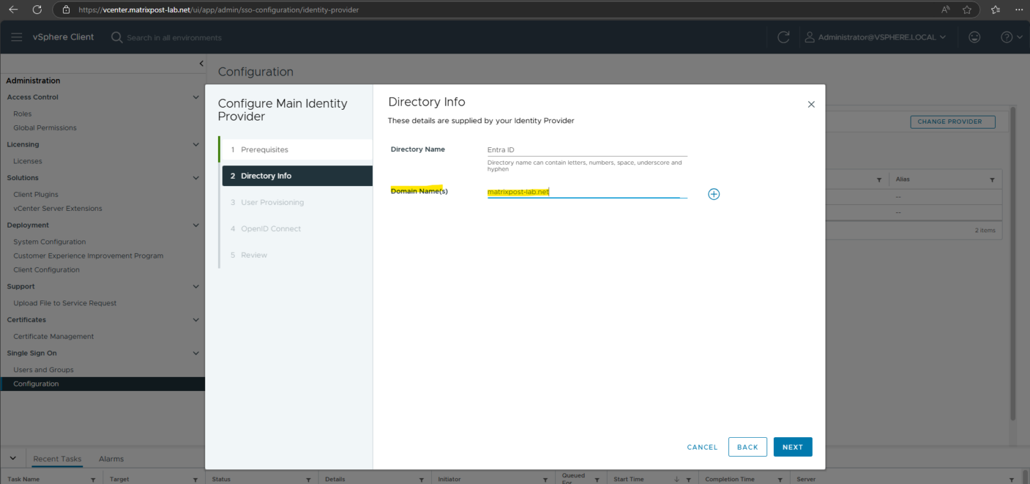Switch to the Alarms tab
Screen dimensions: 1030x484
[x=111, y=459]
